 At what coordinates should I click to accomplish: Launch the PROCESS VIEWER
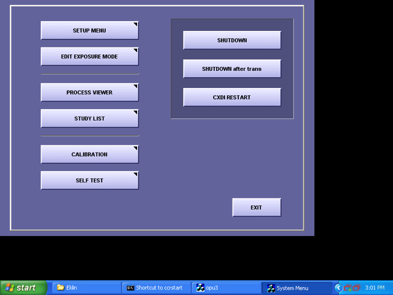[90, 93]
